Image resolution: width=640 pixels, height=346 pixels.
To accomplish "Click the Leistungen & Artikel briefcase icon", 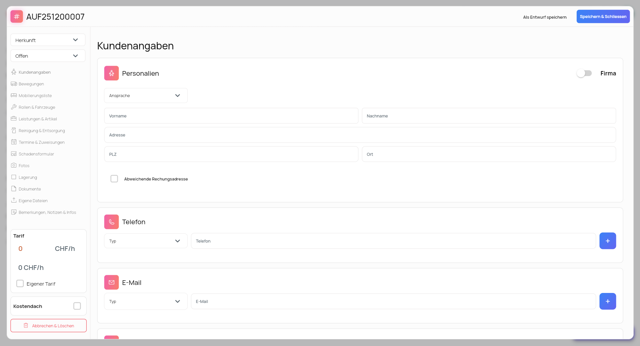I will coord(14,119).
